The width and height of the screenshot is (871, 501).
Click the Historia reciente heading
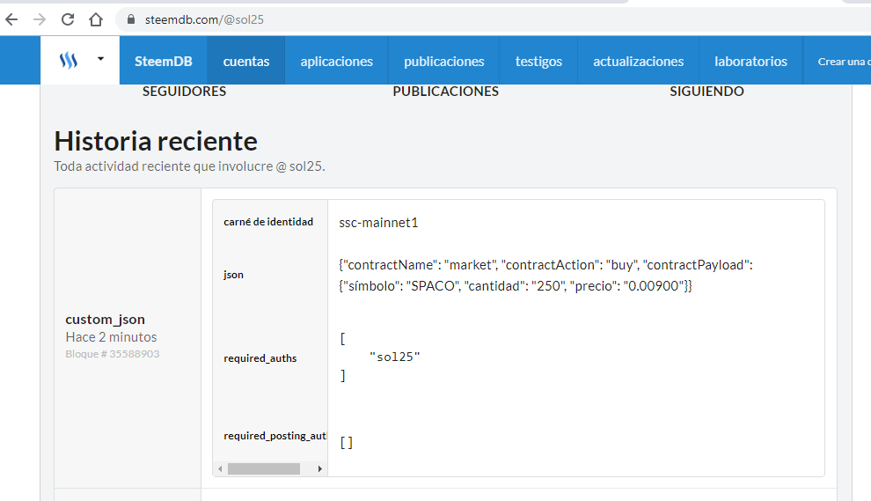(x=156, y=141)
